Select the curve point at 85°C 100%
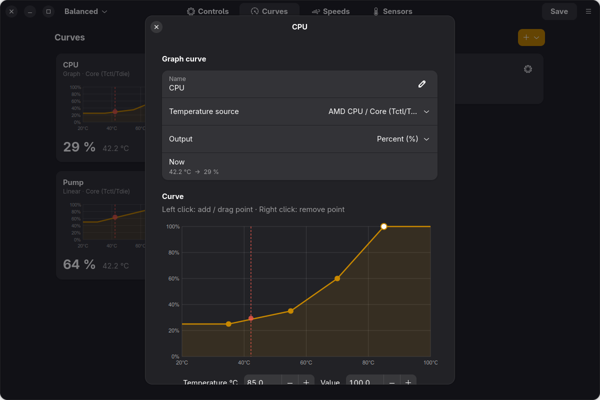 tap(384, 226)
